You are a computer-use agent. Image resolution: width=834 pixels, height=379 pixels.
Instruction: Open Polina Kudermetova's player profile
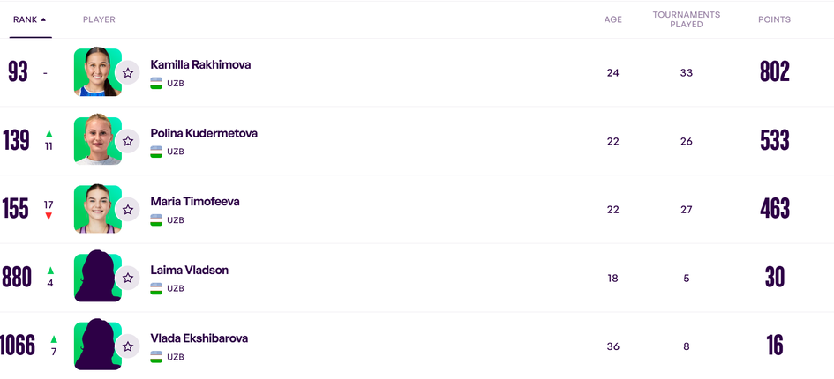click(x=204, y=133)
